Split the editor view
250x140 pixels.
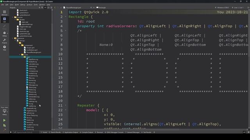pos(248,7)
